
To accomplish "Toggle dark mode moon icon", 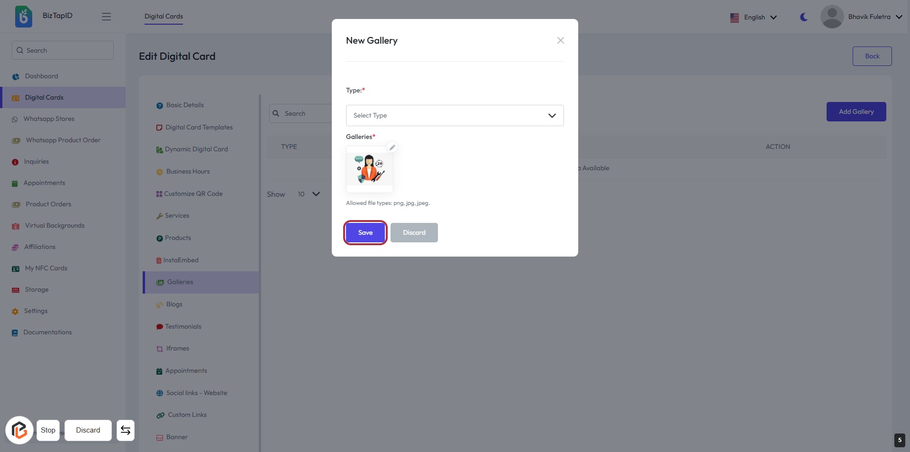I will 804,17.
